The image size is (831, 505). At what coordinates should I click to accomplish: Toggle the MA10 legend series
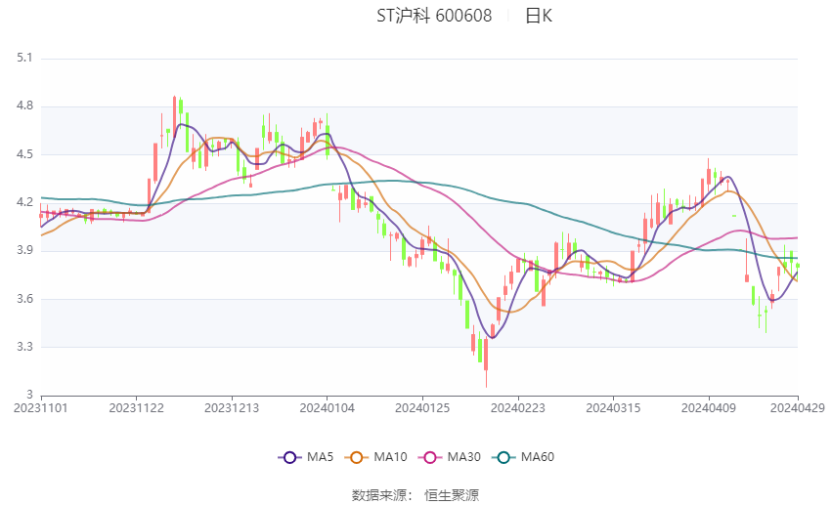coord(375,457)
